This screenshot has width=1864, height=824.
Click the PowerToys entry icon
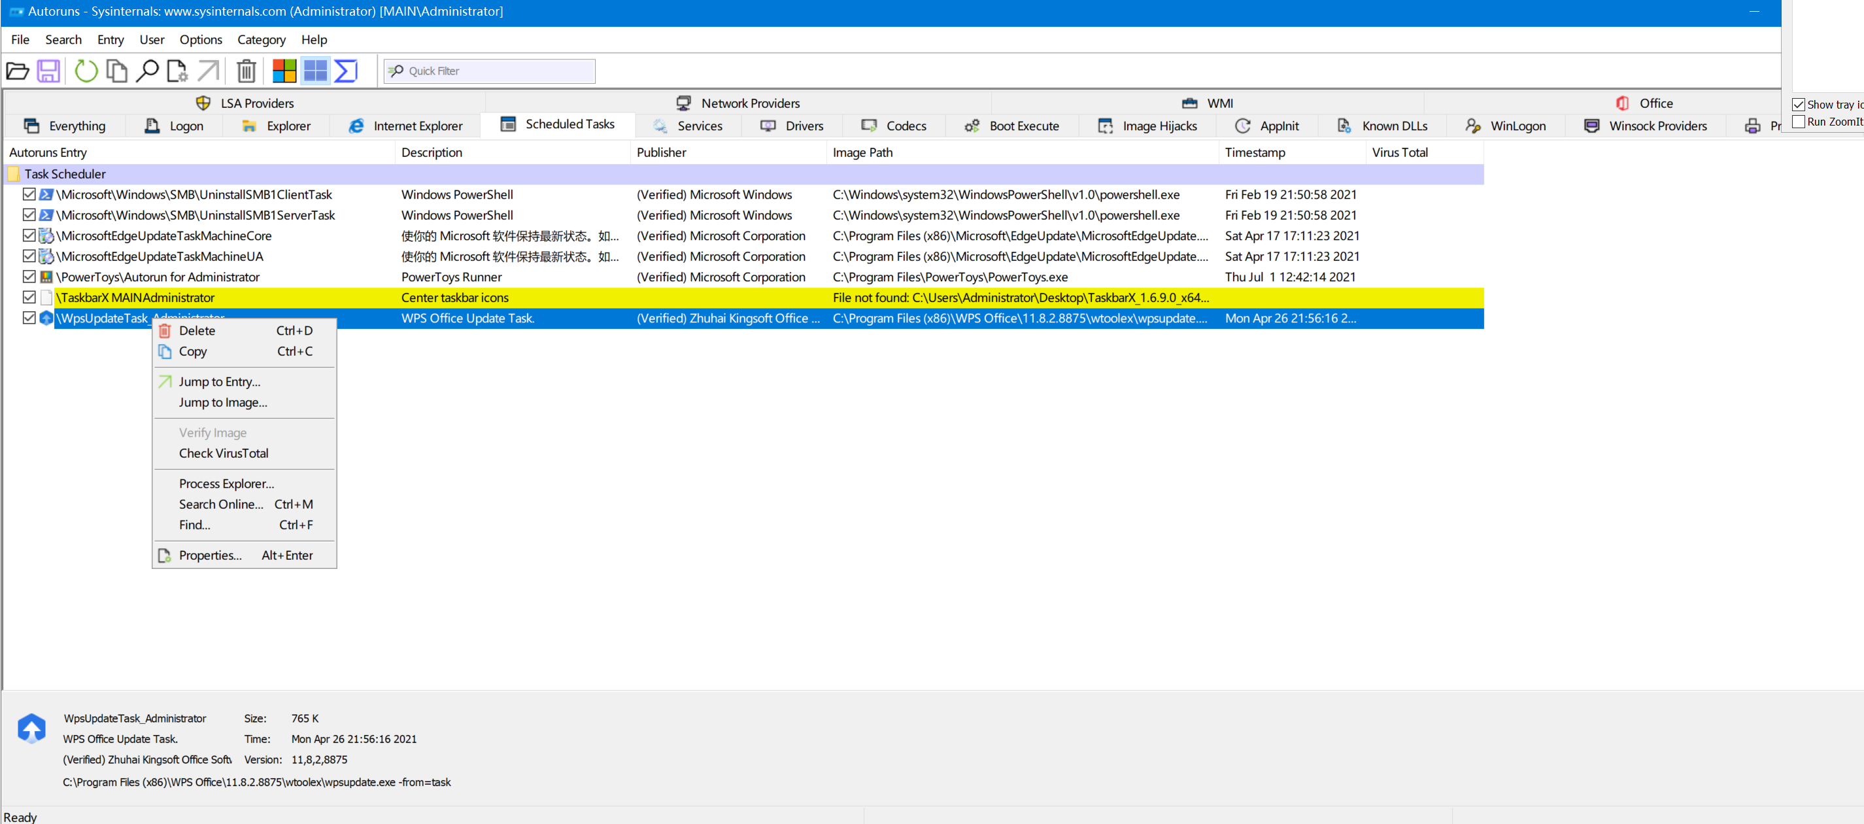(46, 277)
